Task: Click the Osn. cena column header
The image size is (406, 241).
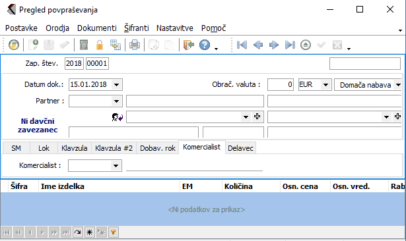Action: click(305, 186)
